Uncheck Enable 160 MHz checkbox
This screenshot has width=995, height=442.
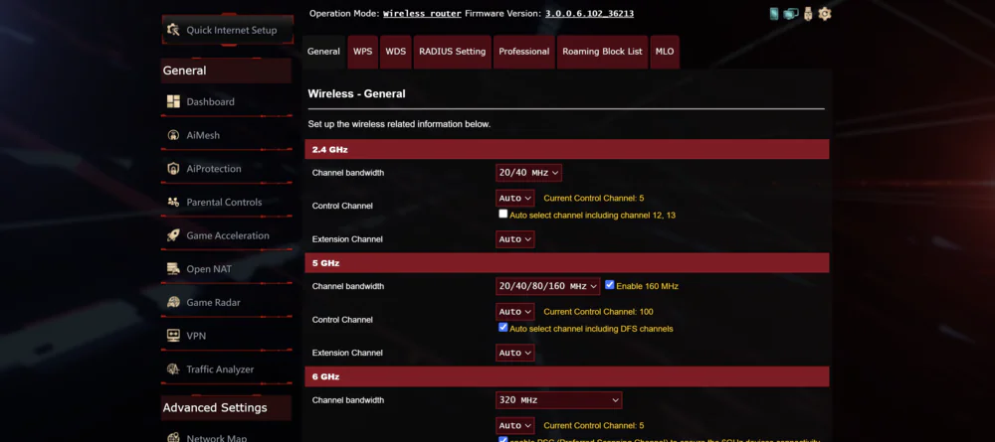(609, 285)
